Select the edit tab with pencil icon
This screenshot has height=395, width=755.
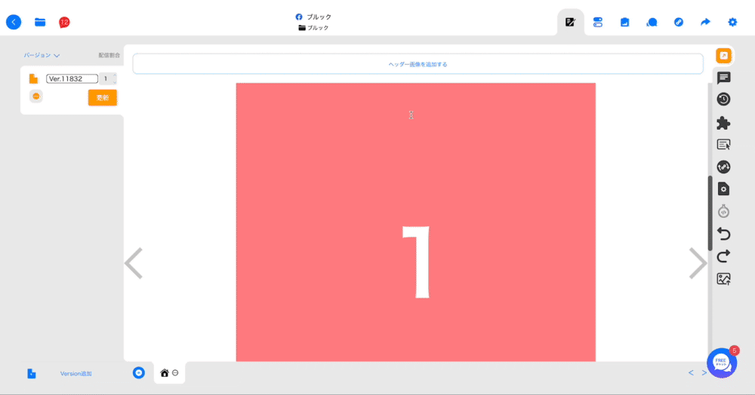(570, 22)
